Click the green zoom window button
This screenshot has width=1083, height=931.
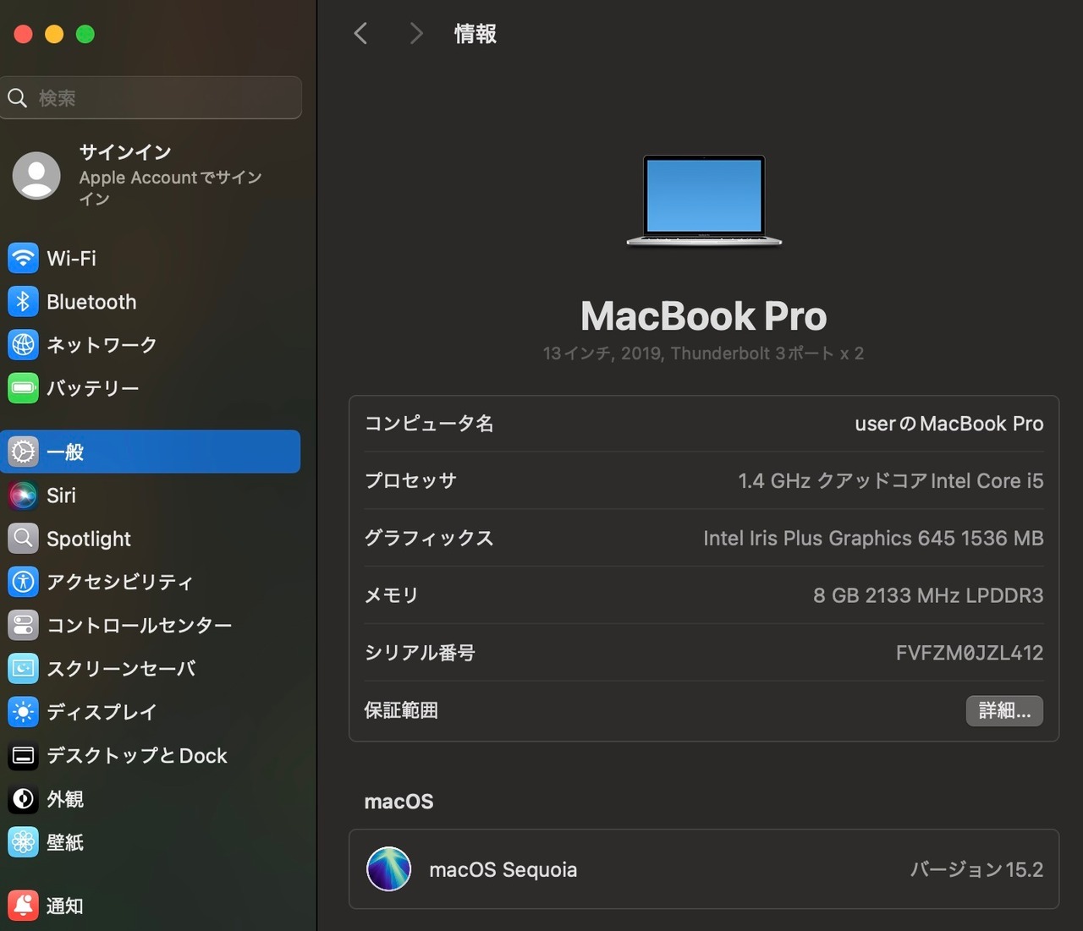click(x=85, y=34)
